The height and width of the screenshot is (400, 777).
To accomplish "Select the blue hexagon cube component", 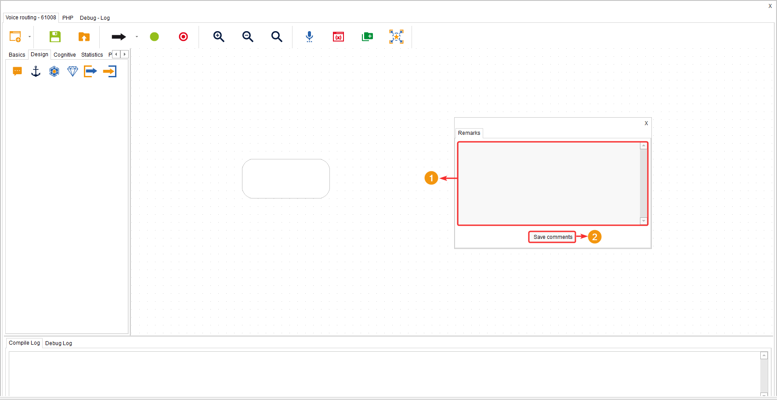I will click(x=54, y=71).
